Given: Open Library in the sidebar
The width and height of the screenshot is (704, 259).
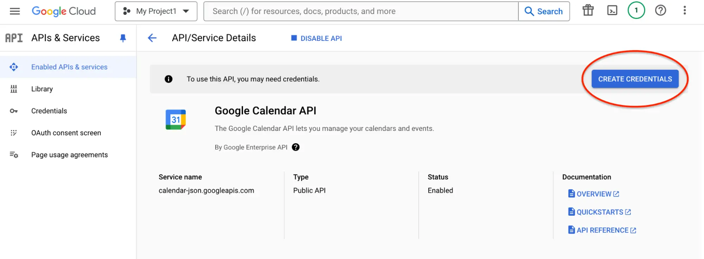Looking at the screenshot, I should [x=68, y=89].
